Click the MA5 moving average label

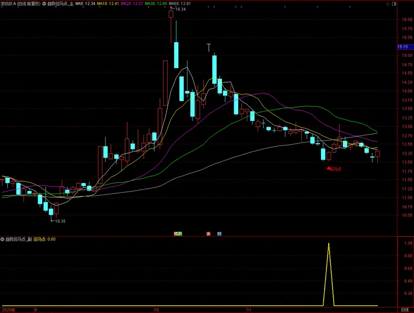[x=85, y=4]
